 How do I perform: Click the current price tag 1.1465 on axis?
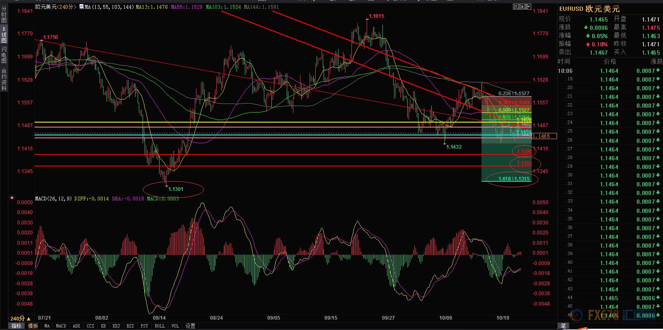tap(544, 136)
